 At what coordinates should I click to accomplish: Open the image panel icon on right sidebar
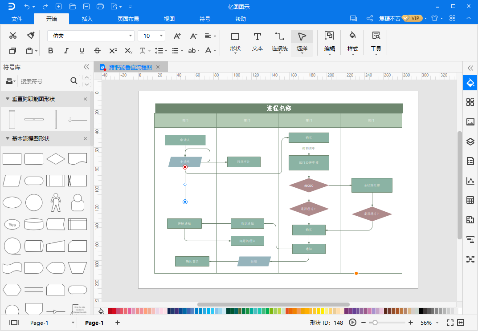tap(470, 122)
